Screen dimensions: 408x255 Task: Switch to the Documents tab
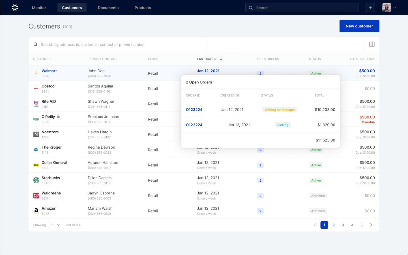click(108, 8)
